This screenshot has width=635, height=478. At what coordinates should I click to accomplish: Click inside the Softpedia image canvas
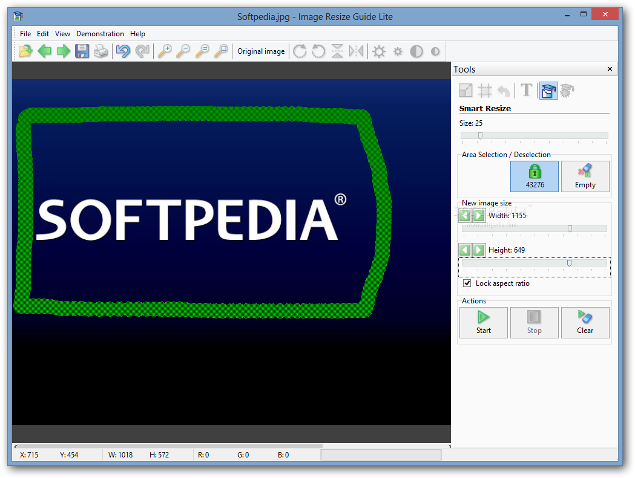tap(231, 251)
